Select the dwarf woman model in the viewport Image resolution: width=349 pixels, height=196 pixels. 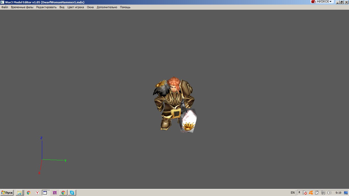pyautogui.click(x=175, y=105)
